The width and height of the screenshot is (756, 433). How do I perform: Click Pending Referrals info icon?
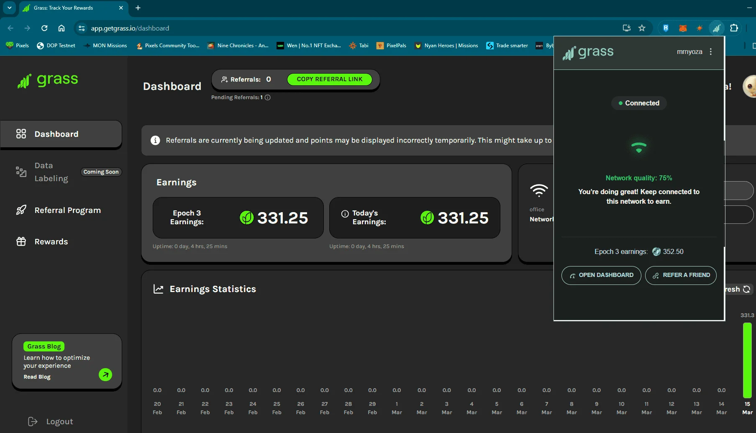(x=268, y=97)
